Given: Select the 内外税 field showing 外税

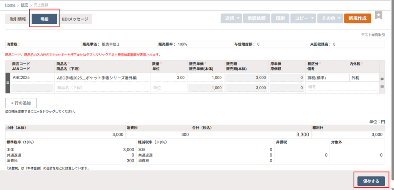Looking at the screenshot, I should click(x=364, y=78).
